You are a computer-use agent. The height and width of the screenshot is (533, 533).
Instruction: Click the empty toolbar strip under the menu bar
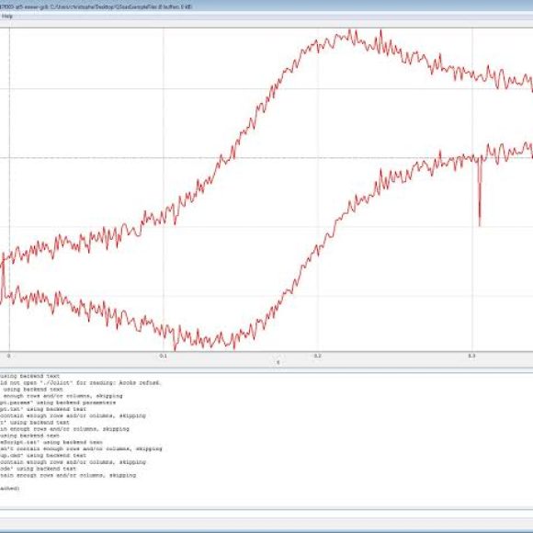coord(266,23)
